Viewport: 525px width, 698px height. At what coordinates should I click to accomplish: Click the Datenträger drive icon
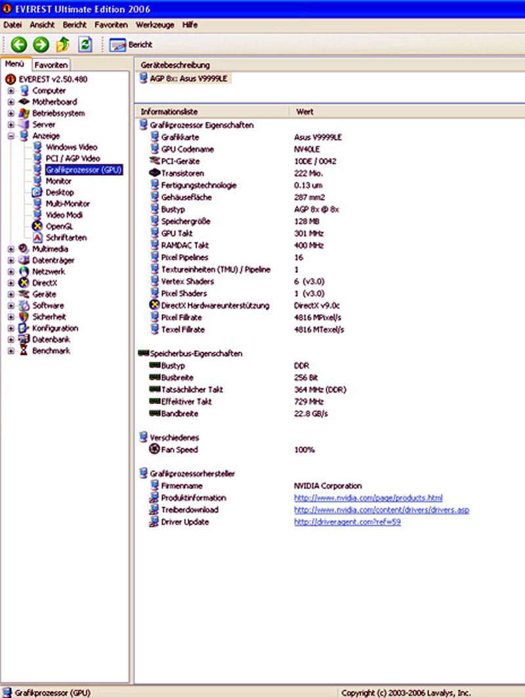click(x=24, y=260)
